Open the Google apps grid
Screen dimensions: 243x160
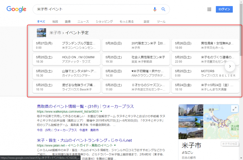(x=209, y=10)
